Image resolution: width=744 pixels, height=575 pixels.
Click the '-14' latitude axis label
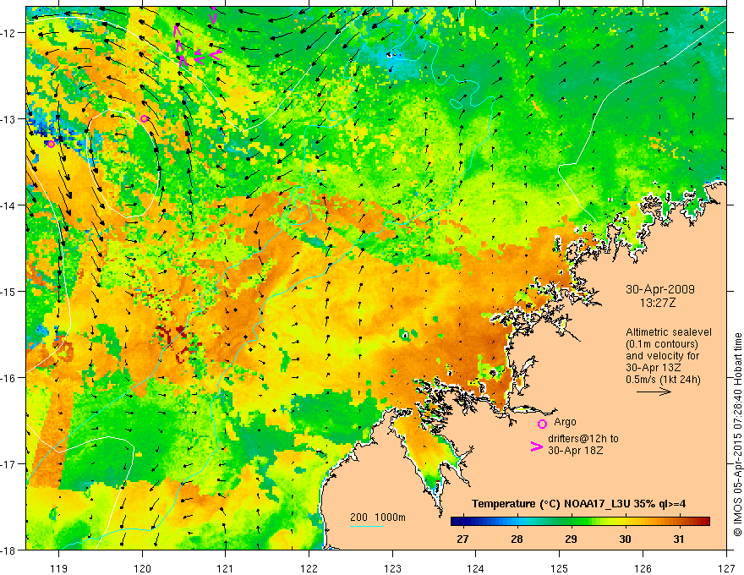[x=9, y=205]
